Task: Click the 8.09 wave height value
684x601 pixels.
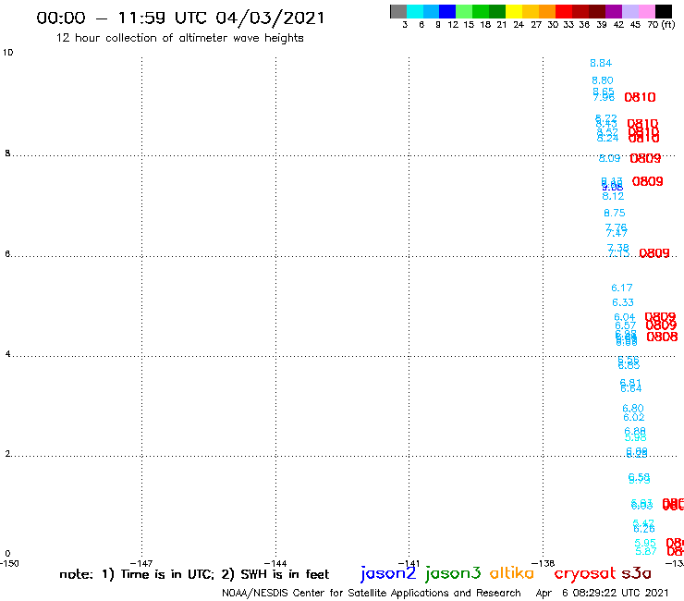Action: pos(609,158)
